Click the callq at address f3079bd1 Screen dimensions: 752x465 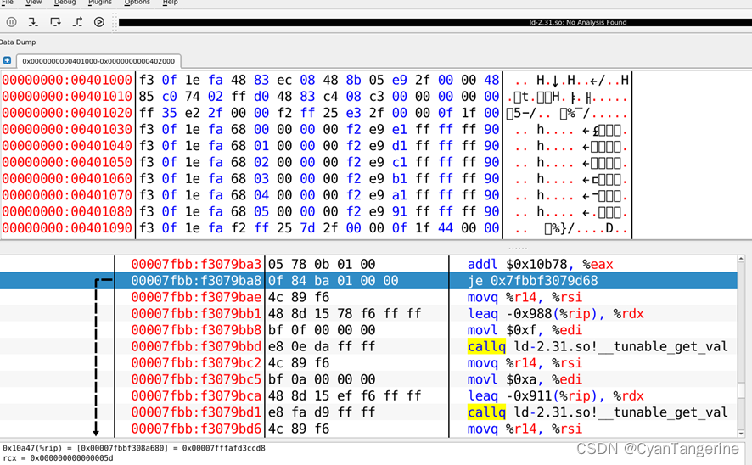[486, 412]
